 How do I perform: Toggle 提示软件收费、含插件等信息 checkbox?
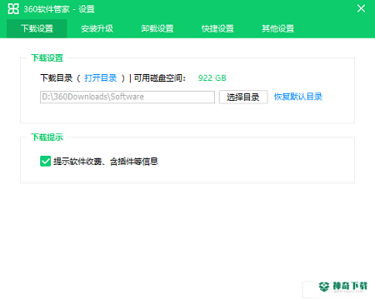coord(45,161)
